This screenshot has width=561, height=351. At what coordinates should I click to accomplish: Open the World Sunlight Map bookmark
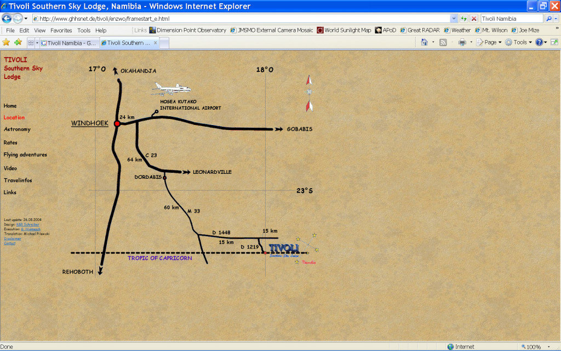click(x=344, y=30)
